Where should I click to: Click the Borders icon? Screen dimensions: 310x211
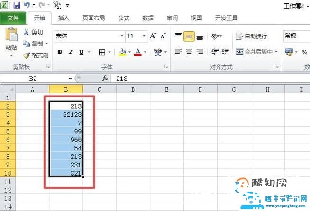point(102,53)
